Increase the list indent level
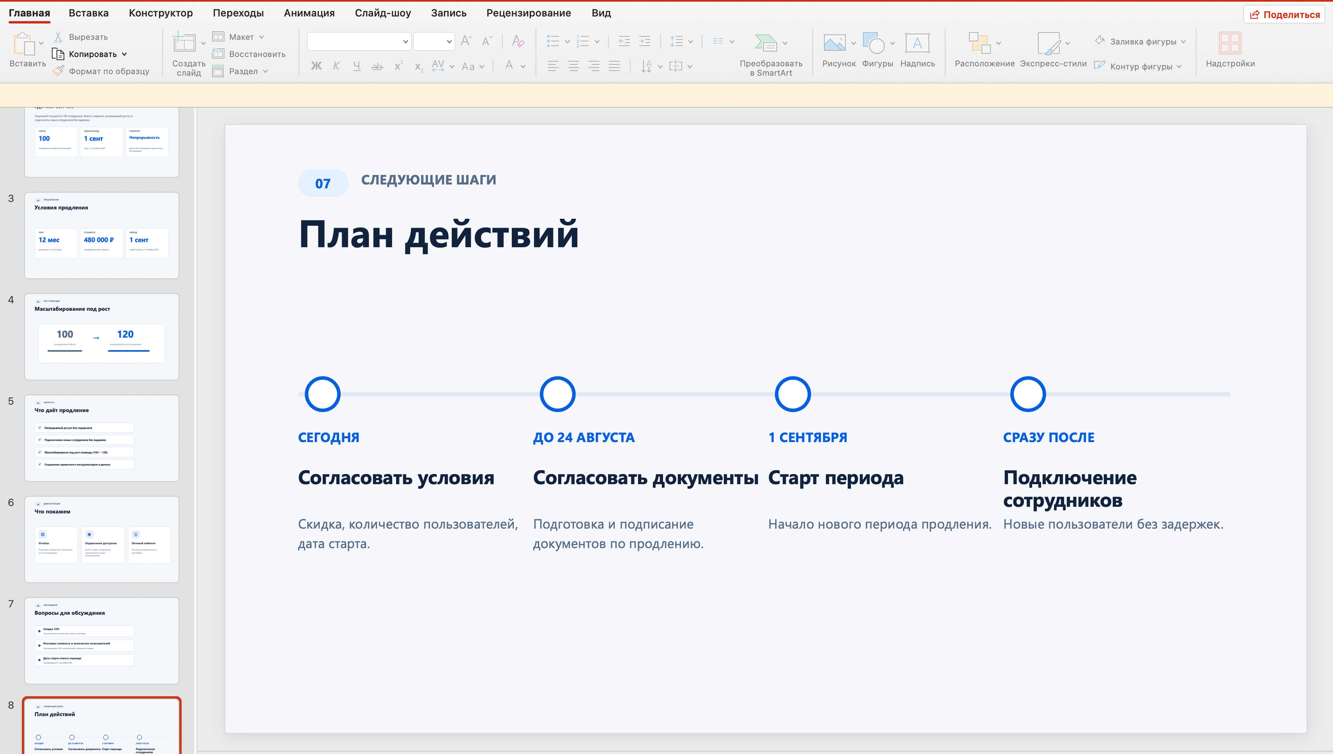The image size is (1333, 754). click(x=645, y=41)
